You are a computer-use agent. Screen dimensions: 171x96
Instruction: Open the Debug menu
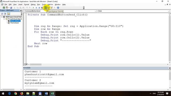click(x=33, y=5)
